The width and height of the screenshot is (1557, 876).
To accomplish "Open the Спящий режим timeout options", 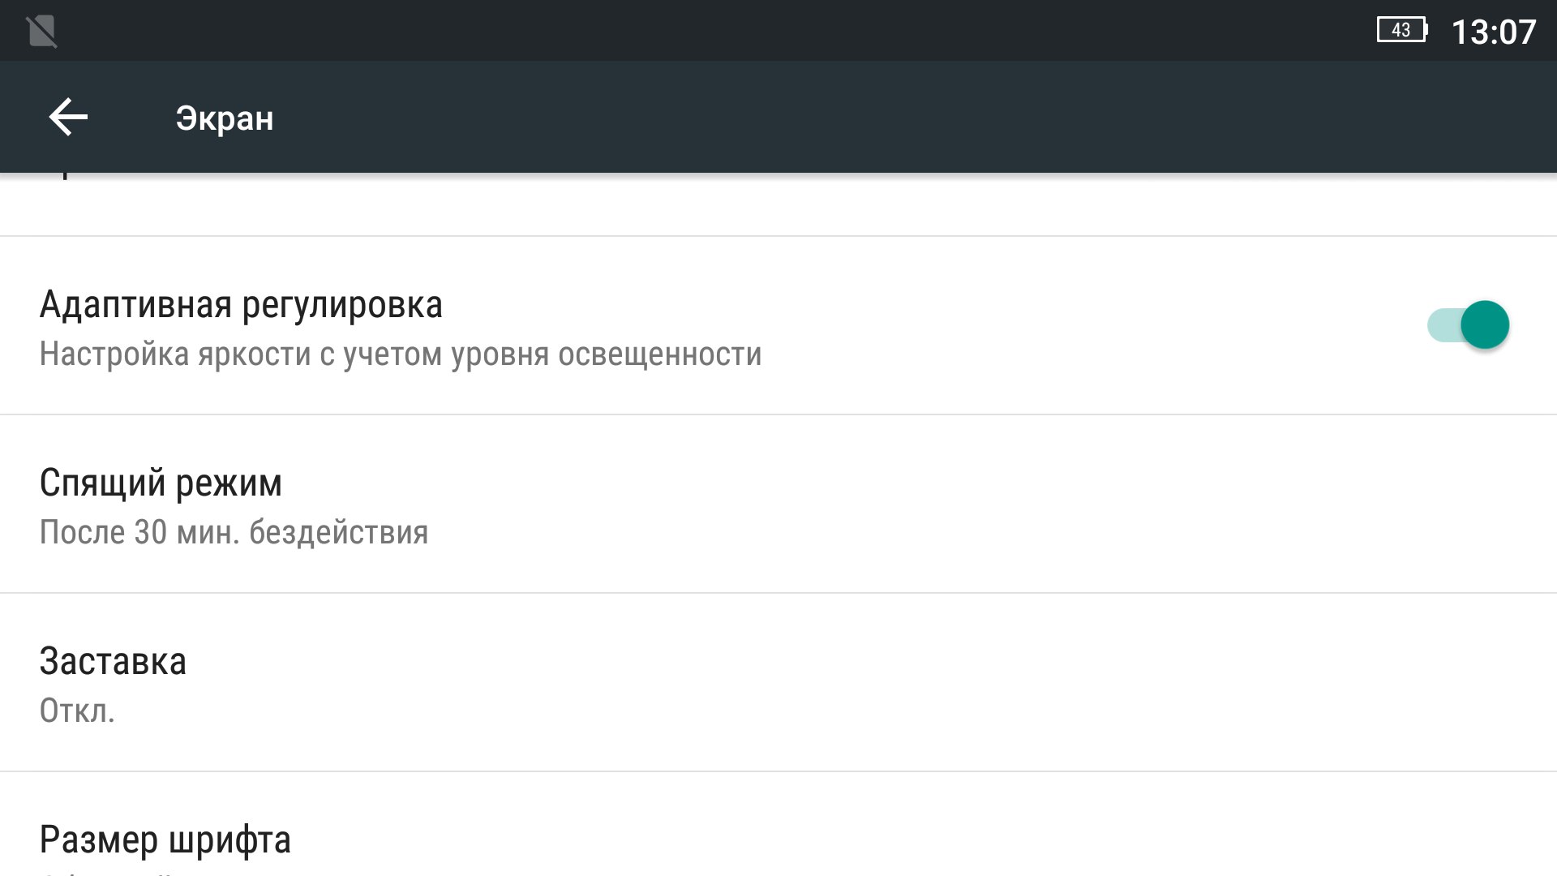I will (x=161, y=483).
